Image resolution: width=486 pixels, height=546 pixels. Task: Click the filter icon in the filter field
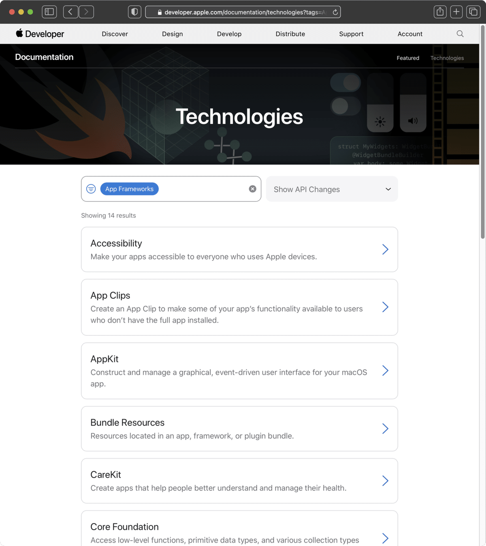(x=91, y=189)
